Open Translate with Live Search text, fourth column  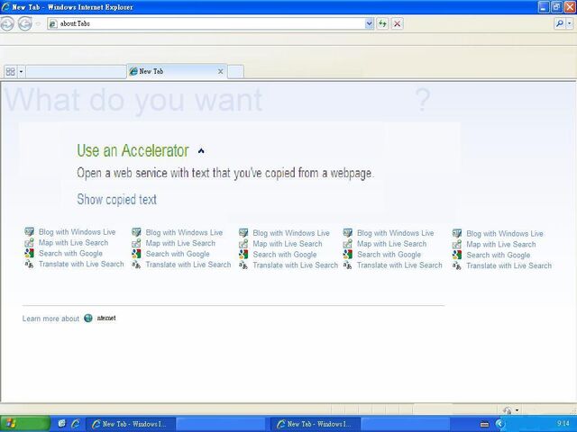click(399, 265)
